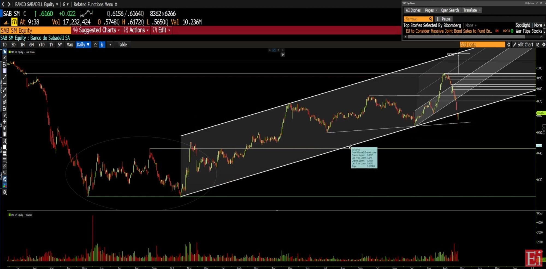Click the SAB SM Equity security field

(35, 30)
